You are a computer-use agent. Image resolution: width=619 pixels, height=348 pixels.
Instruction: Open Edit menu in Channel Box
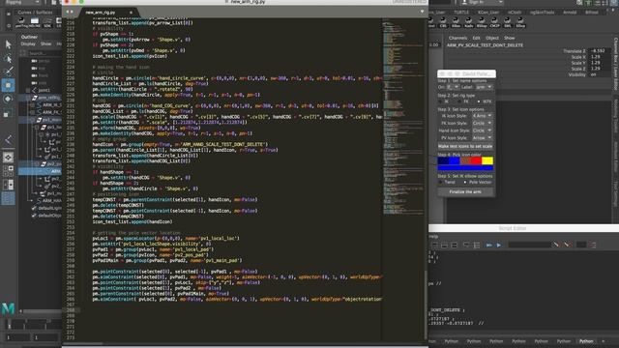click(477, 38)
